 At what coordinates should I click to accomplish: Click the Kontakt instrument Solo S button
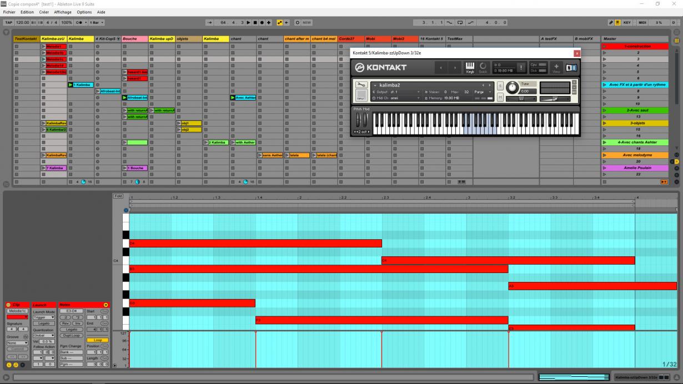(500, 85)
